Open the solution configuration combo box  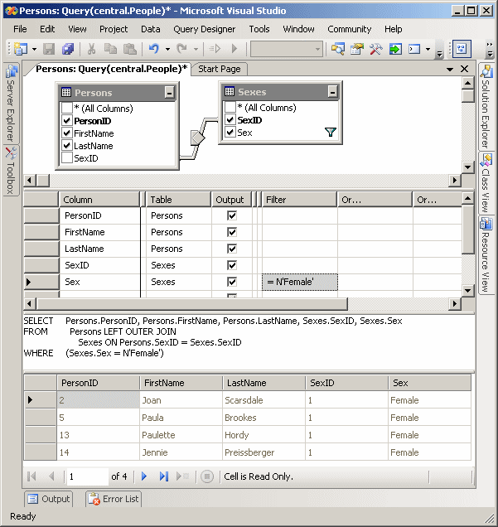point(287,50)
